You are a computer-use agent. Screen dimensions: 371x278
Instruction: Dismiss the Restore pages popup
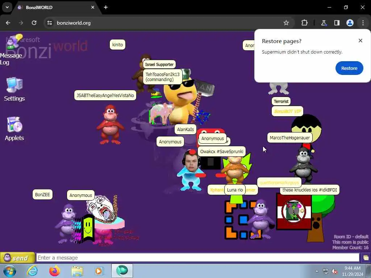[360, 41]
